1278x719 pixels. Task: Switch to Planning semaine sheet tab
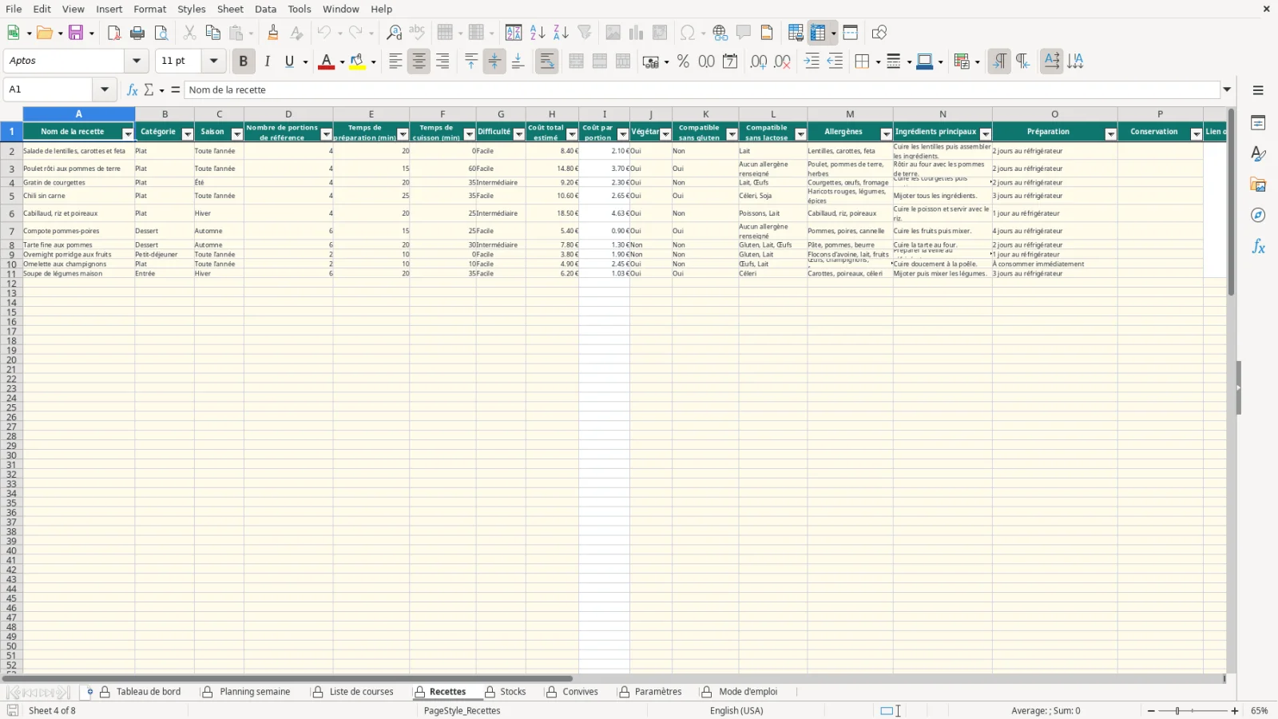tap(255, 692)
